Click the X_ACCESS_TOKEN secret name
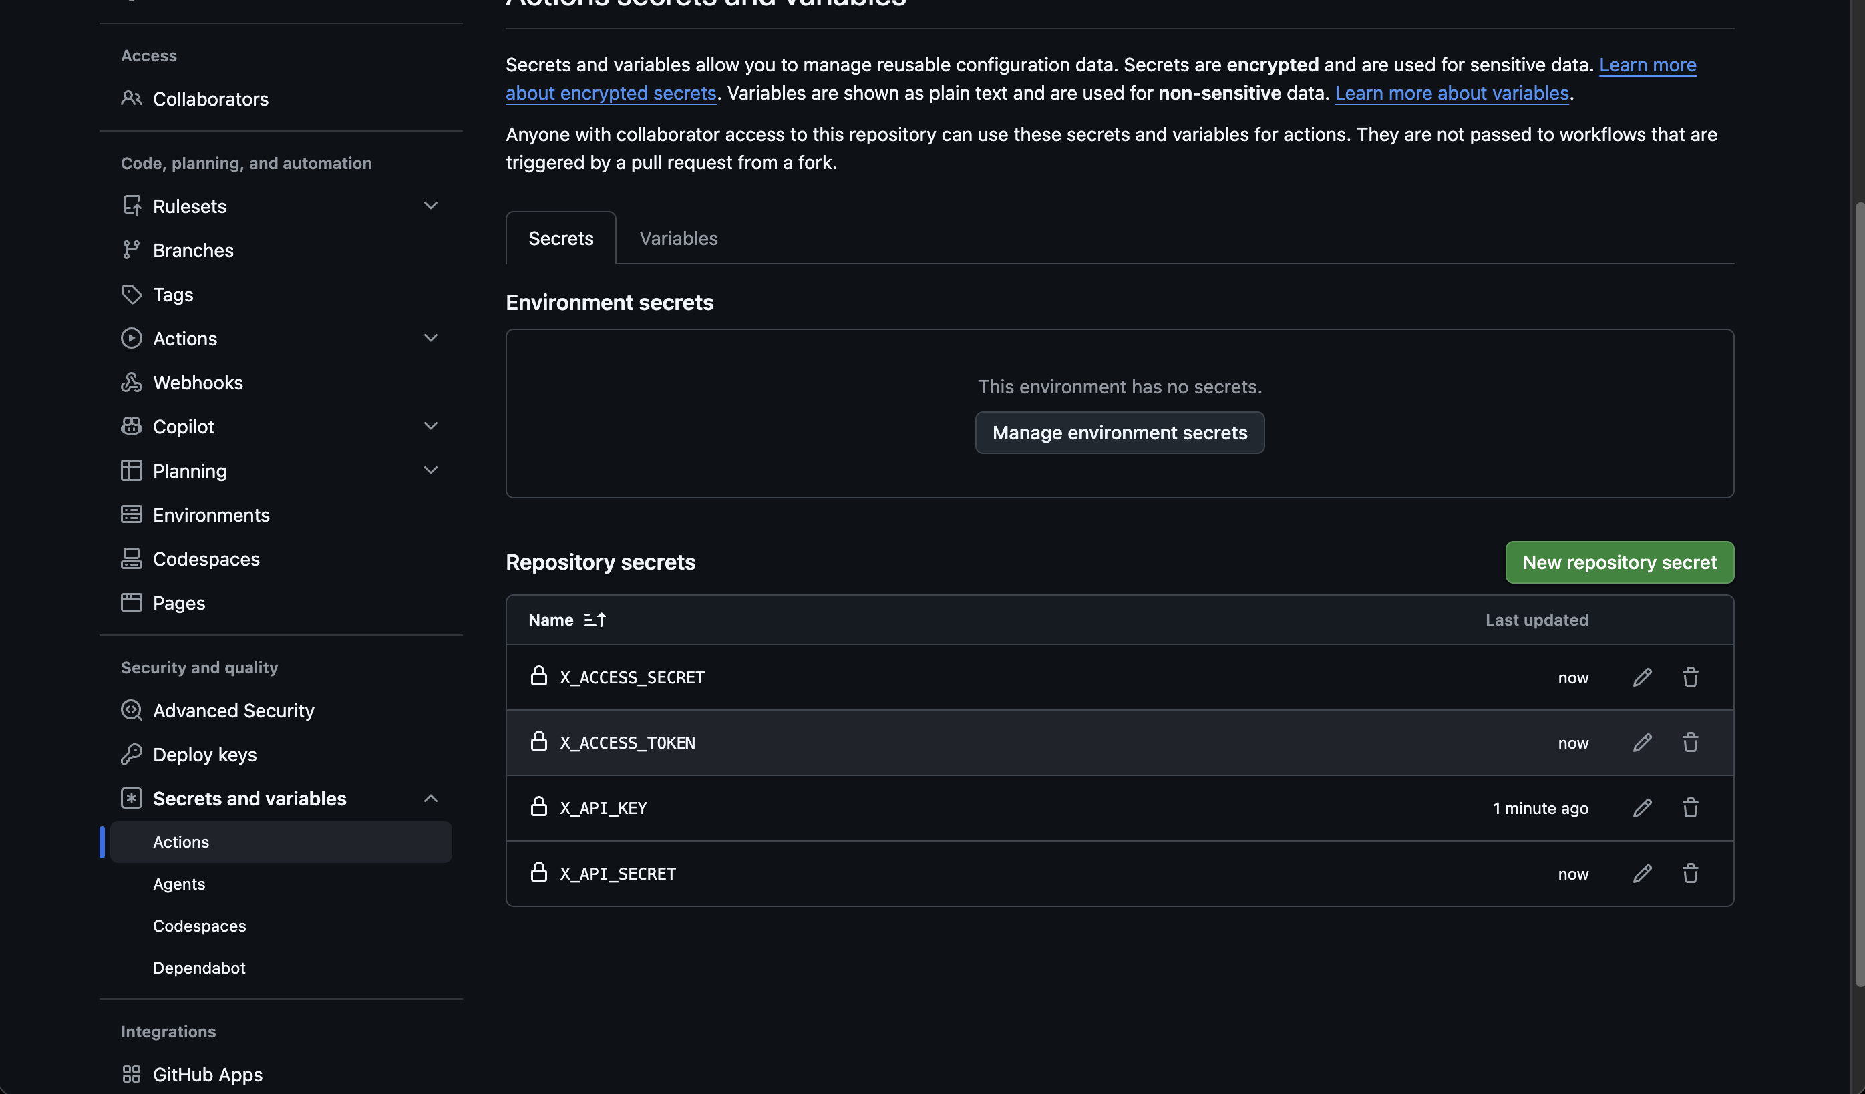Viewport: 1865px width, 1094px height. [x=627, y=743]
